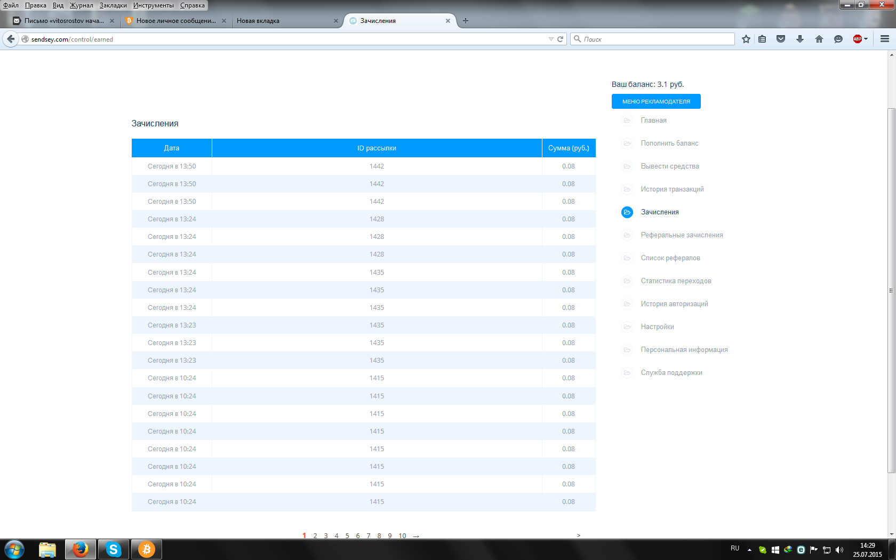896x560 pixels.
Task: Open the Главная sidebar link
Action: 653,121
